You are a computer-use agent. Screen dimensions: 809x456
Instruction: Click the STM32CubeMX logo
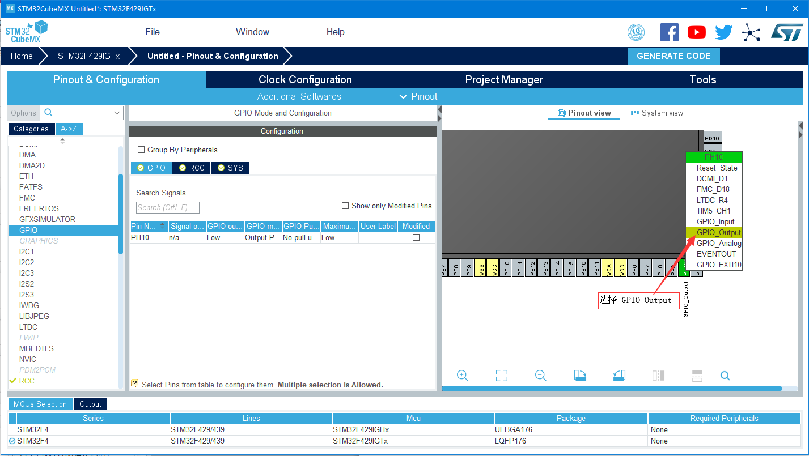pyautogui.click(x=26, y=32)
